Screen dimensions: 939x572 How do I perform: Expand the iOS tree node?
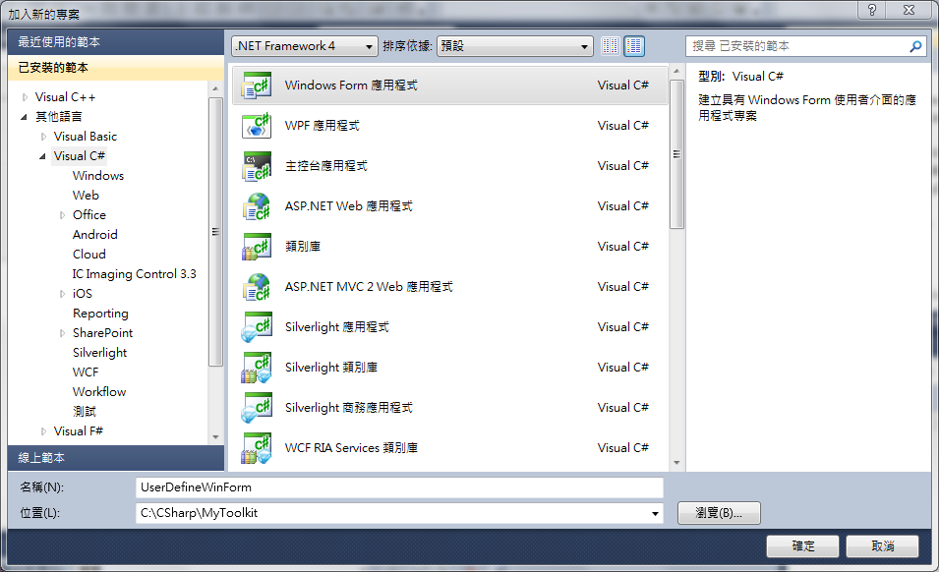(x=62, y=294)
